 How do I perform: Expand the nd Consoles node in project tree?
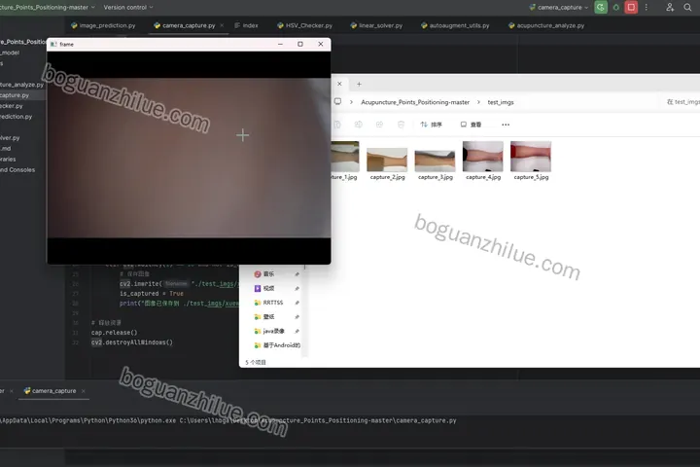17,170
